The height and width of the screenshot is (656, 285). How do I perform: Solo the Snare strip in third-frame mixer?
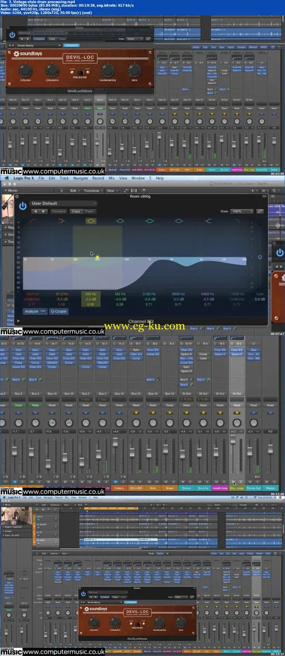coord(174,482)
